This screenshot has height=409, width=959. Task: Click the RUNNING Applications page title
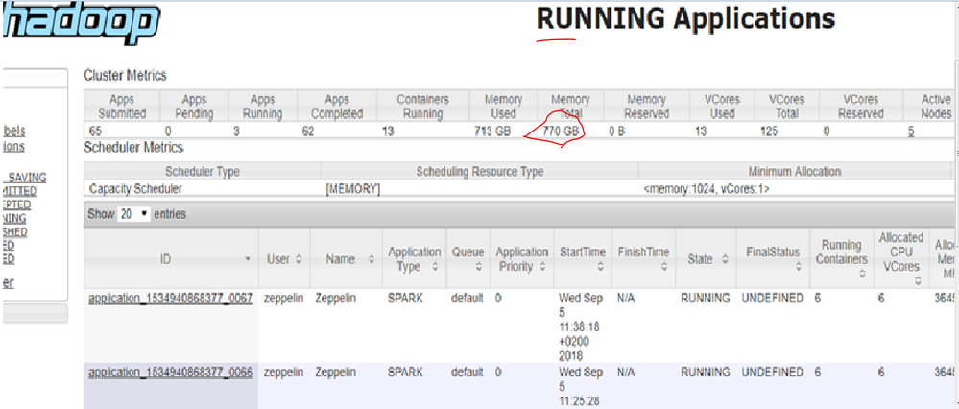pos(685,19)
